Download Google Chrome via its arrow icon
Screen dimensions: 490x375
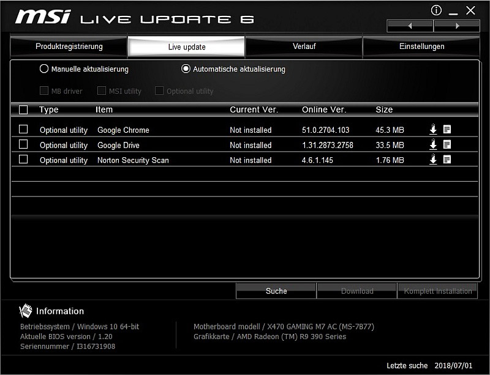[433, 129]
